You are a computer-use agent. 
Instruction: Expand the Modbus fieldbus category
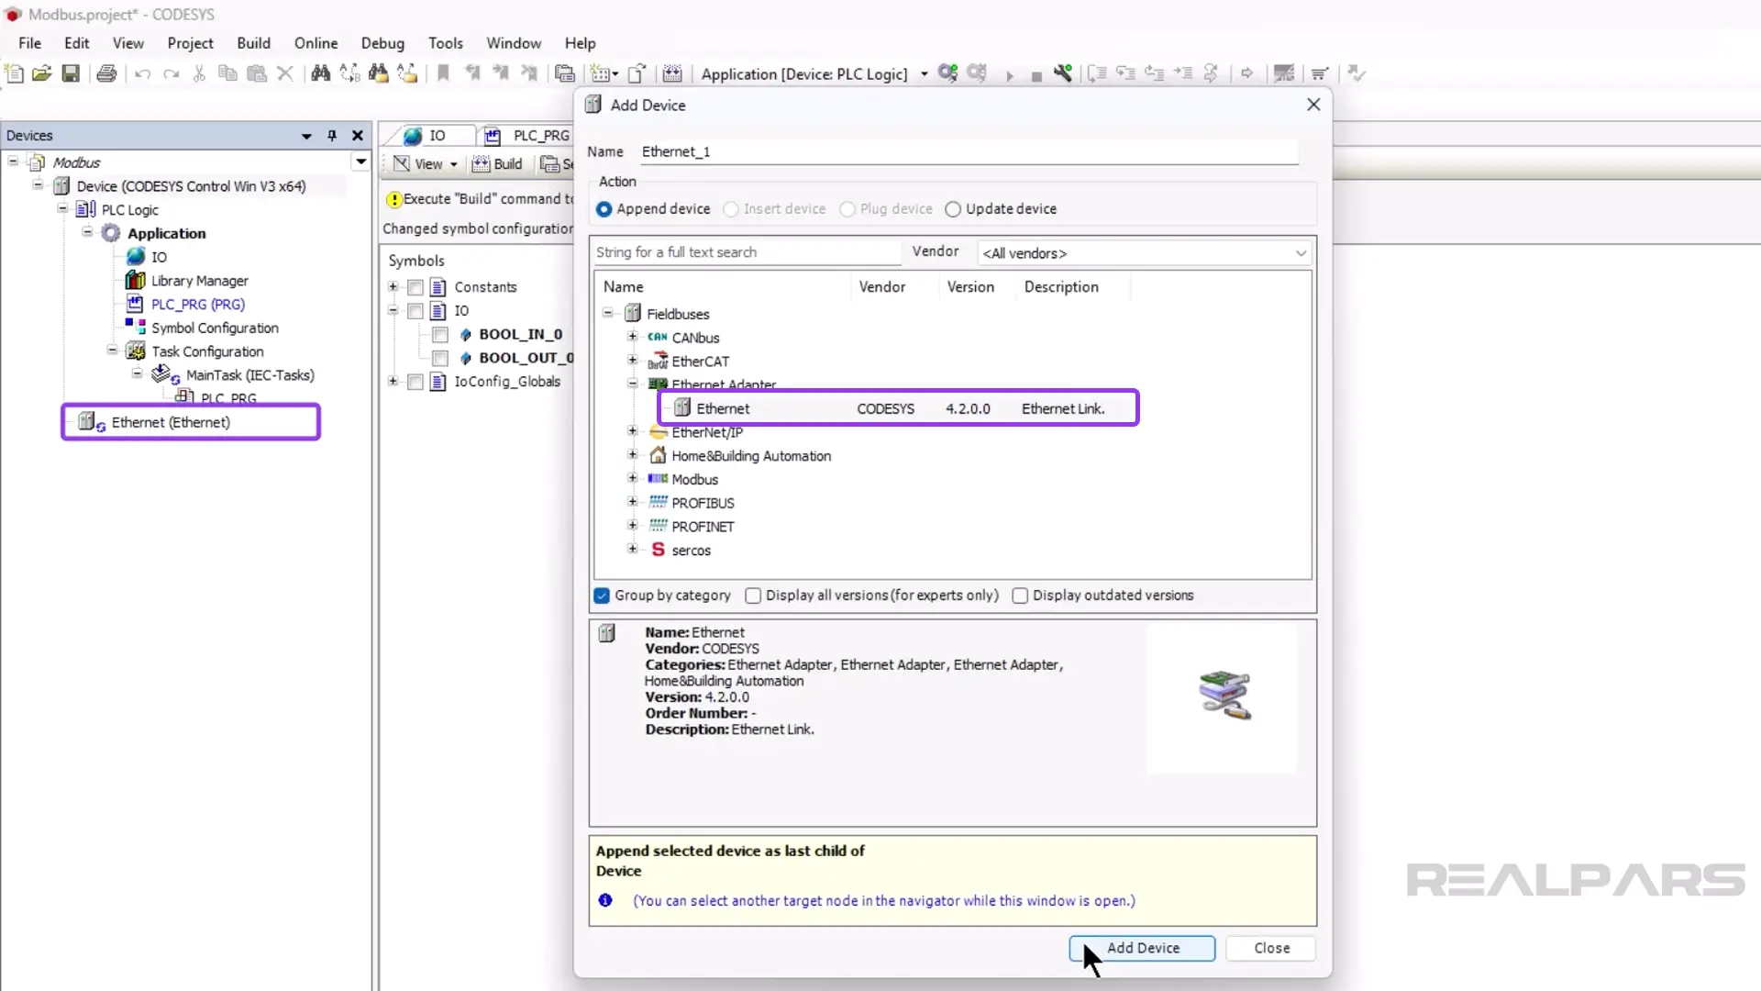633,478
